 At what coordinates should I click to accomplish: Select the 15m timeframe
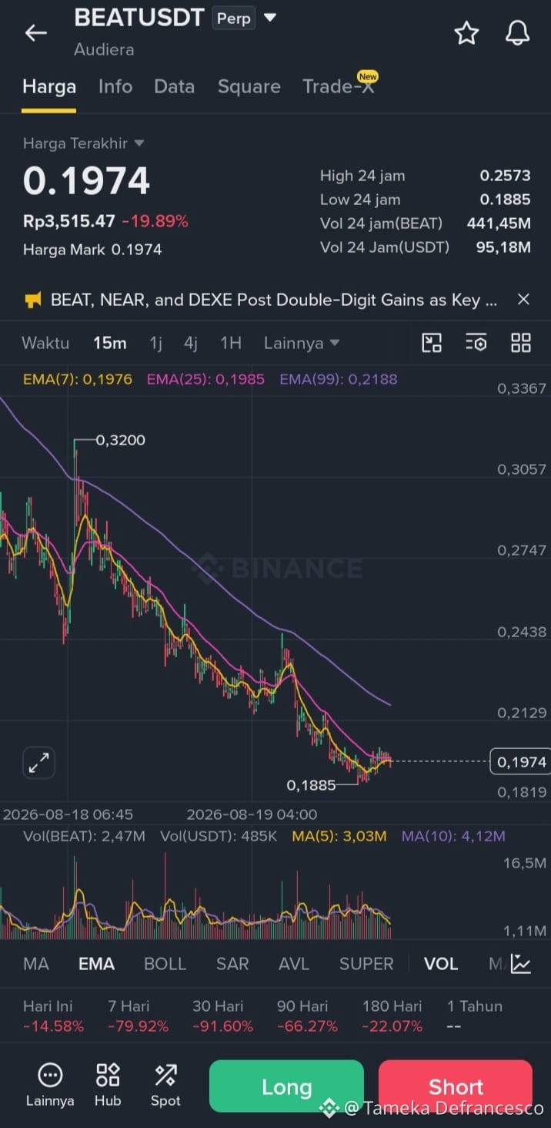(110, 343)
